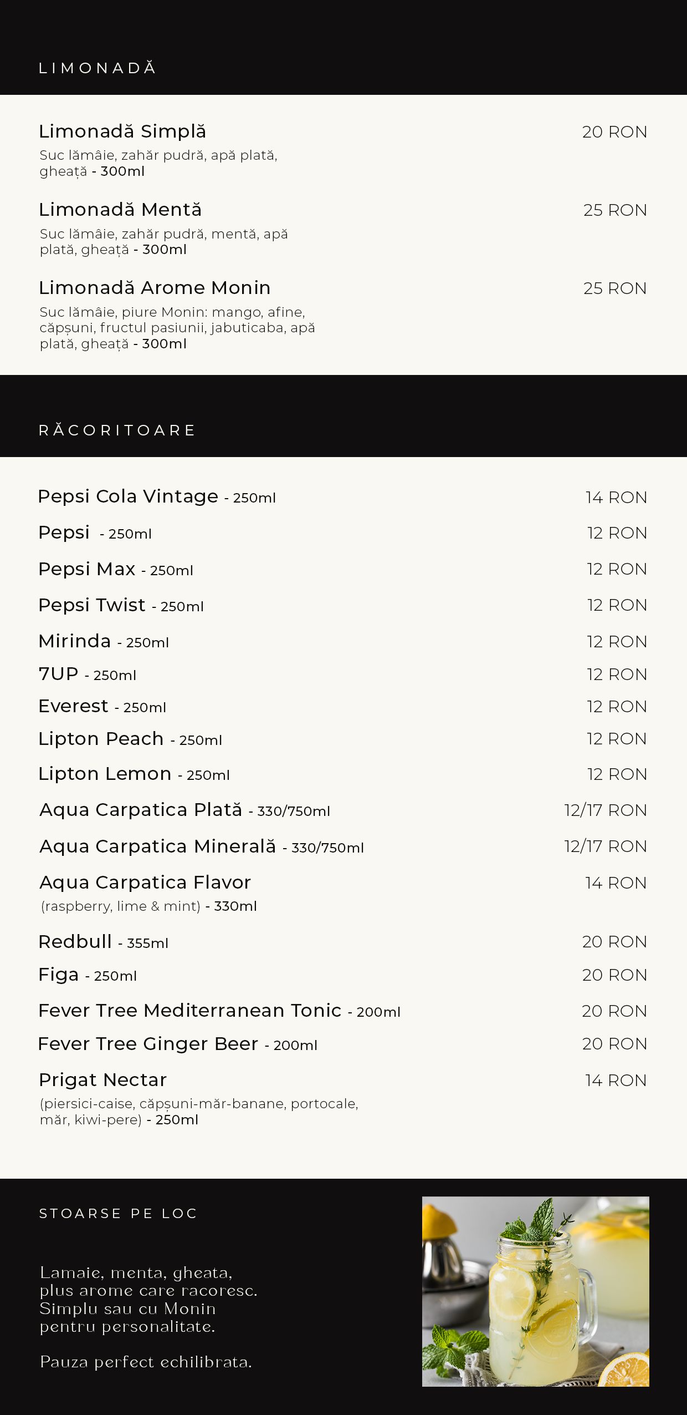Tap the Fever Tree Ginger Beer item
The image size is (687, 1415).
click(148, 1044)
